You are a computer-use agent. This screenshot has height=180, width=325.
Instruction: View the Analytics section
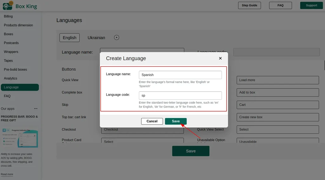[10, 78]
